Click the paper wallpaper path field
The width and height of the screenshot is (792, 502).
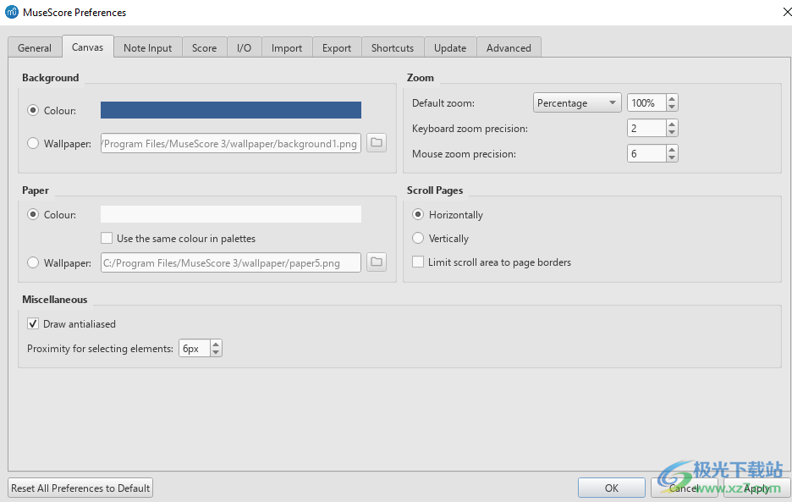(230, 263)
